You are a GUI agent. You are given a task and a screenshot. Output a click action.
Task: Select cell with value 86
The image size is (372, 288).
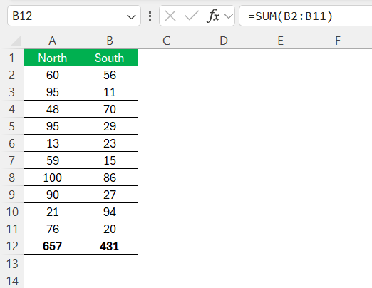pos(110,178)
